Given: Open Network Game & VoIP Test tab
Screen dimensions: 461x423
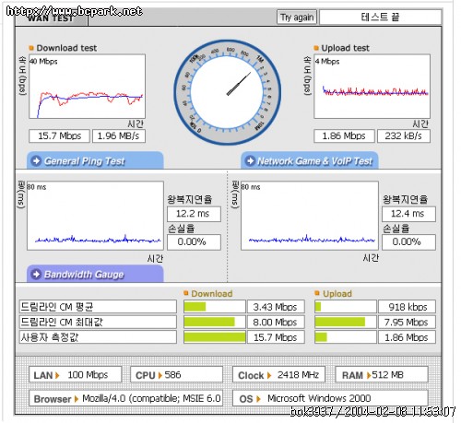Looking at the screenshot, I should click(310, 160).
